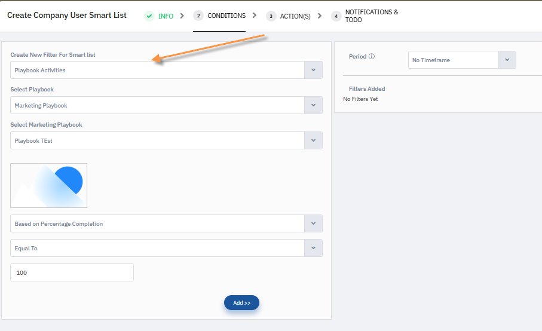
Task: Open the Equal To operator dropdown
Action: tap(166, 248)
